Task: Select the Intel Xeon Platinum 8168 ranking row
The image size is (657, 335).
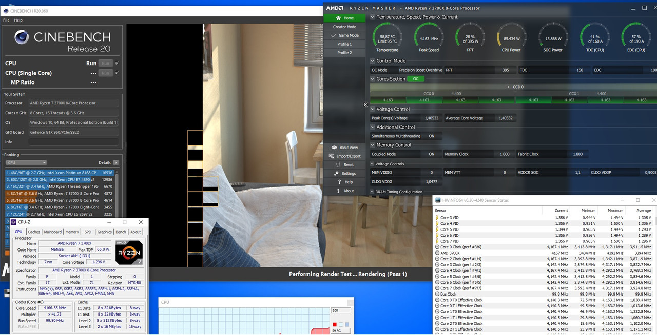Action: coord(60,173)
